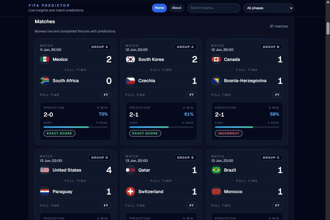Click the Canada flag icon
This screenshot has width=330, height=220.
pos(216,59)
